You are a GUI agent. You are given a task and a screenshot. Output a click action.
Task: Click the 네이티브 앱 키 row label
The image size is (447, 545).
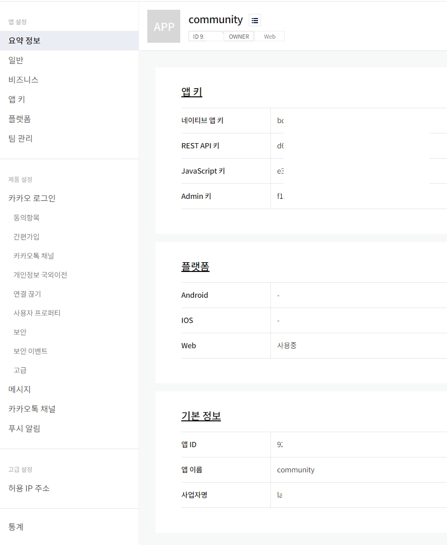coord(202,121)
